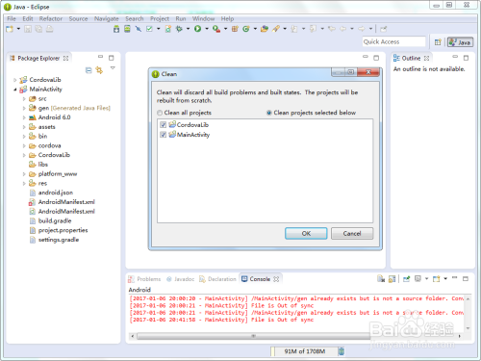This screenshot has height=361, width=481.
Task: Switch to the Javadoc tab
Action: tap(181, 279)
